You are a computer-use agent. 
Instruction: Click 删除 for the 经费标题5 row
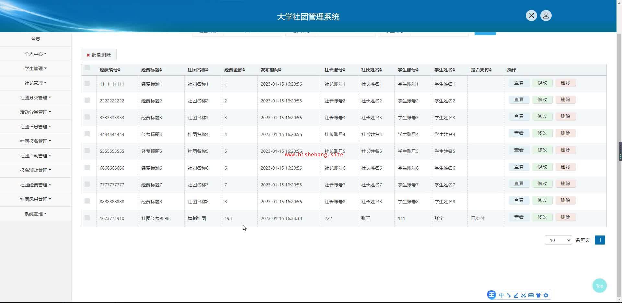point(566,150)
